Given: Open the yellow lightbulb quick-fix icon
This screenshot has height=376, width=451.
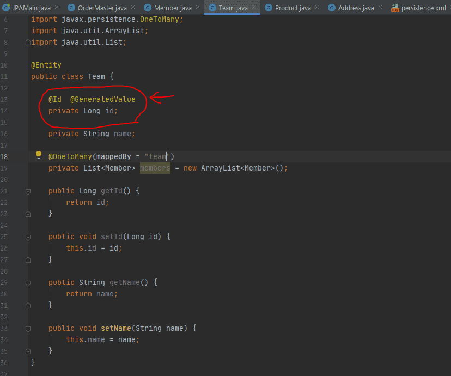Looking at the screenshot, I should point(39,155).
